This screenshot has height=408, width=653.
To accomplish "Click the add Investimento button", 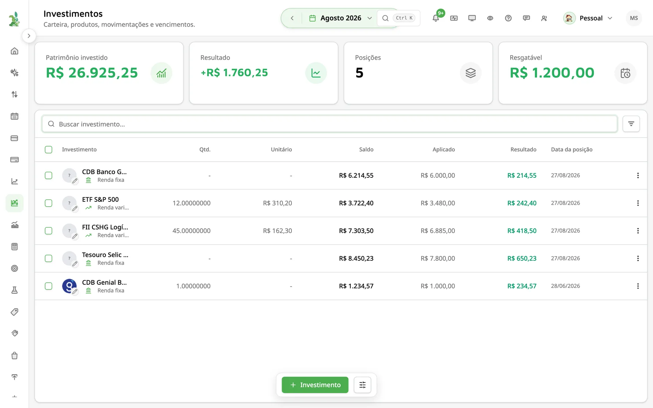I will coord(315,385).
